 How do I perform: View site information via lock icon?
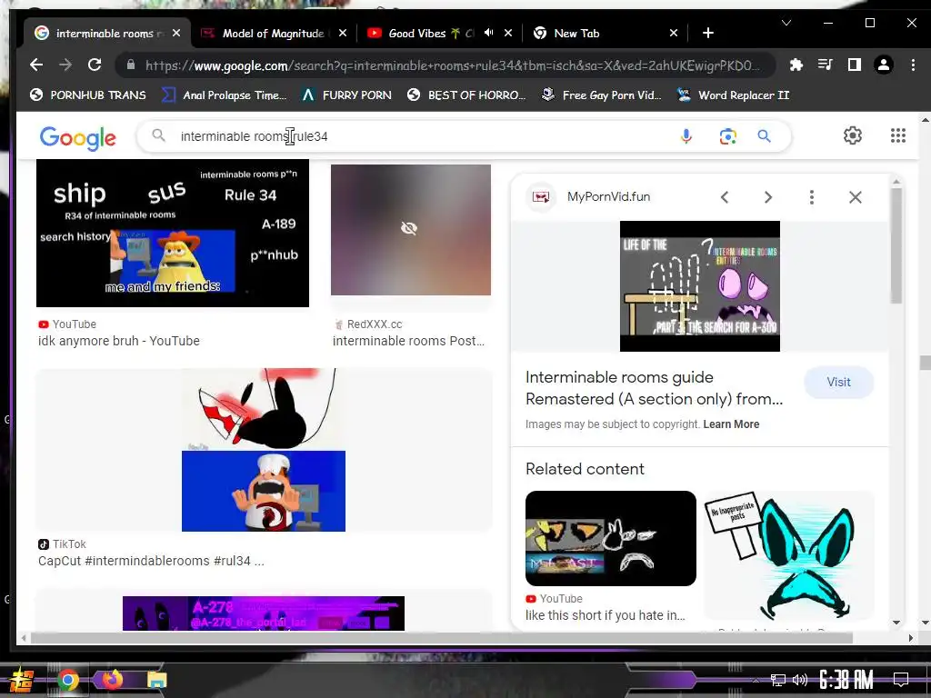(x=131, y=65)
